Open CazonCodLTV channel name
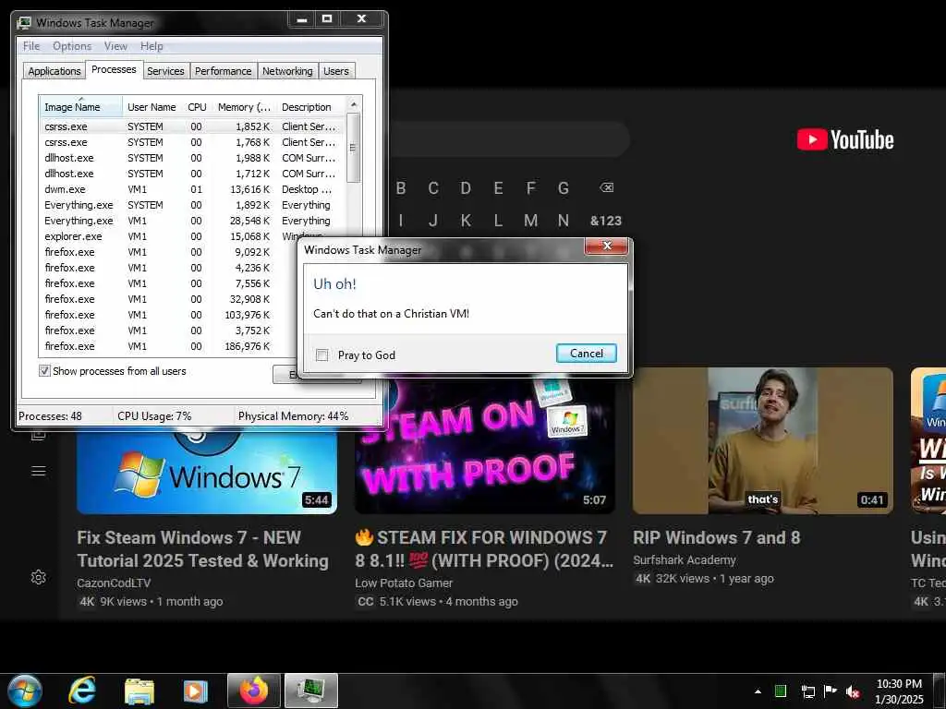This screenshot has height=709, width=946. point(114,583)
